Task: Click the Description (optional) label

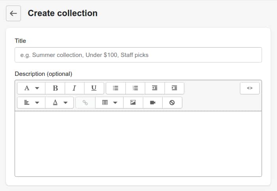Action: click(x=43, y=74)
